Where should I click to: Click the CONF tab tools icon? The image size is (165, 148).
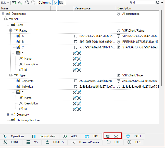point(5,142)
